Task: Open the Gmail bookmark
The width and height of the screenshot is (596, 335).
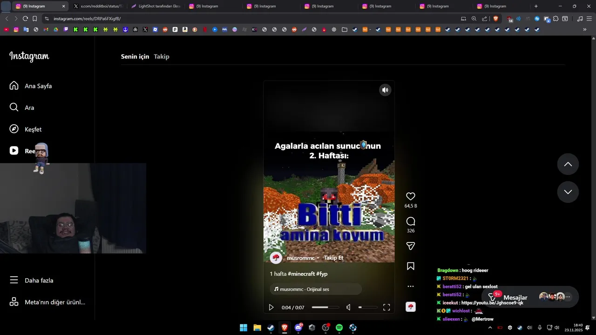Action: click(x=46, y=29)
